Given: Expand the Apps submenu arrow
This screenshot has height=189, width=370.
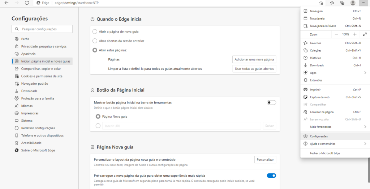Looking at the screenshot, I should (365, 73).
